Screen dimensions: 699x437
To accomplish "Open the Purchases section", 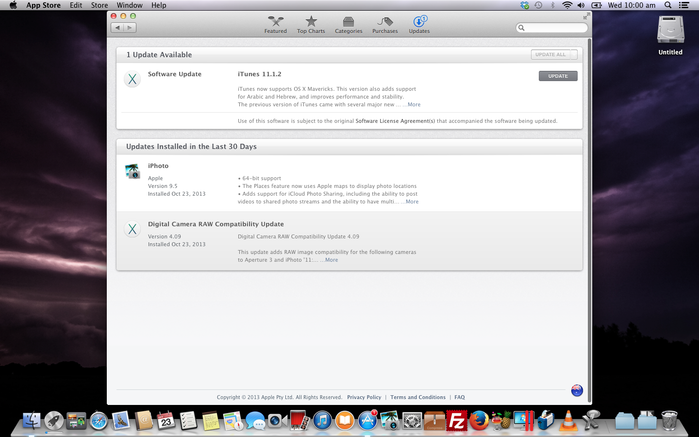I will pyautogui.click(x=385, y=25).
